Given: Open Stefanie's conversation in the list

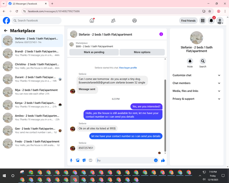Looking at the screenshot, I should click(32, 41).
